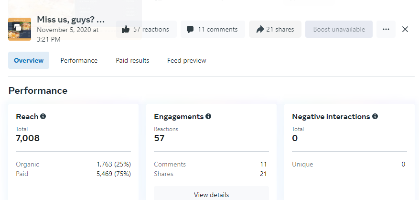Select the Overview tab
419x200 pixels.
pos(29,61)
